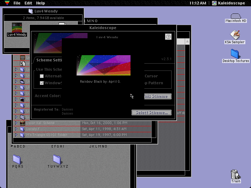The image size is (251, 188).
Task: Select the P Q R S folder icon
Action: pos(17,159)
